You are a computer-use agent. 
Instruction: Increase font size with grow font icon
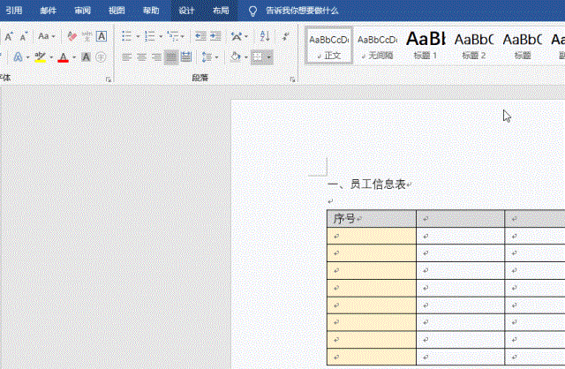(8, 36)
